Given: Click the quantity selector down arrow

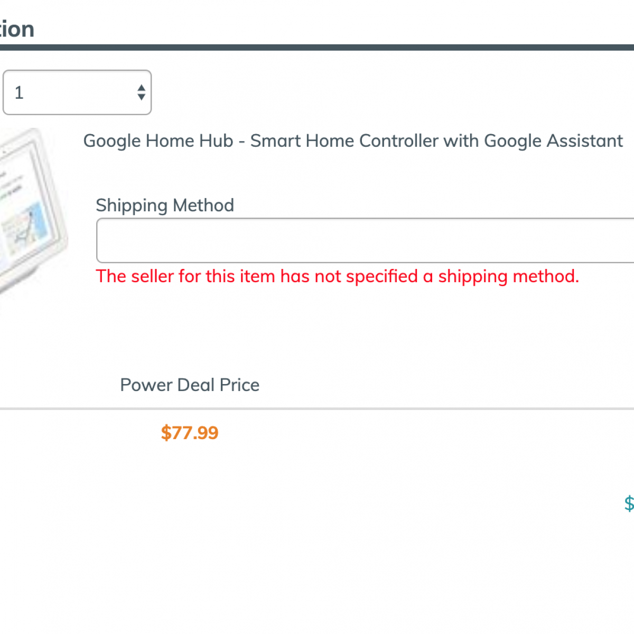Looking at the screenshot, I should (141, 97).
